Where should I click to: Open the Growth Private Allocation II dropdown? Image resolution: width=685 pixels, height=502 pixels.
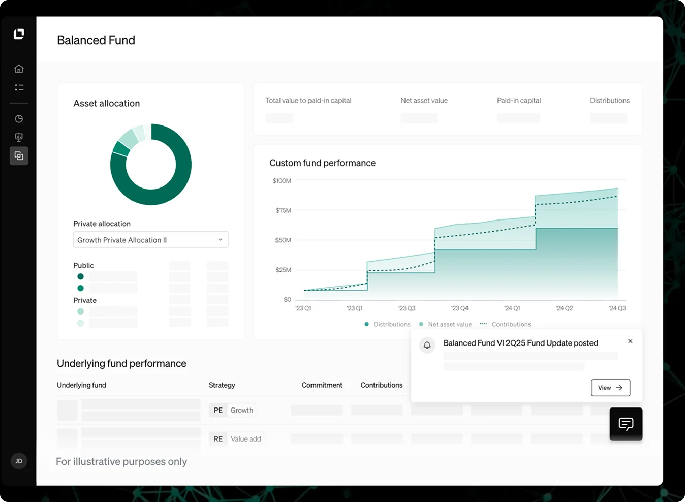pos(151,240)
